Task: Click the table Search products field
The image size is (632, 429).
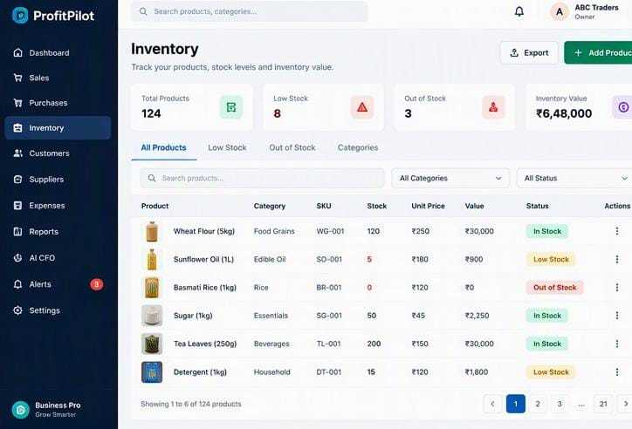Action: 263,178
